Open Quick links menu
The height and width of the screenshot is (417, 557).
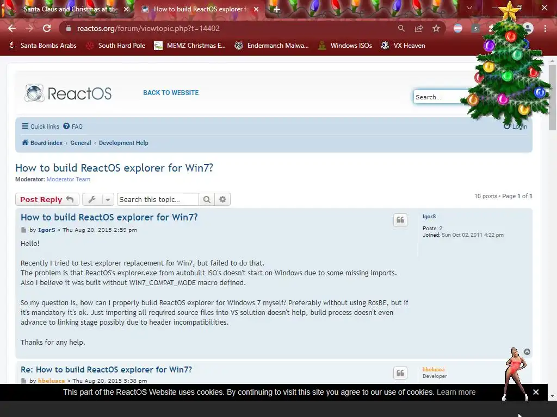coord(40,126)
